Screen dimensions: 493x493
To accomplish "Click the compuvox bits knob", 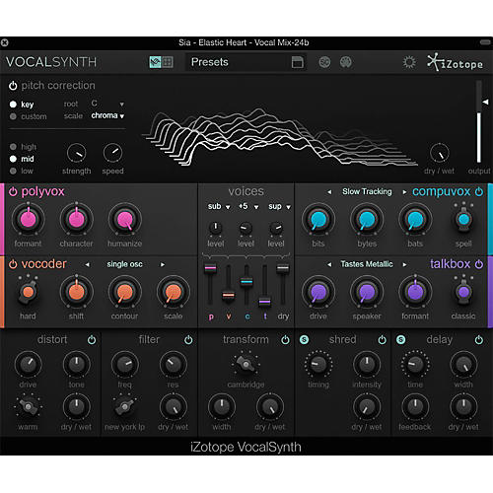I will pyautogui.click(x=318, y=219).
